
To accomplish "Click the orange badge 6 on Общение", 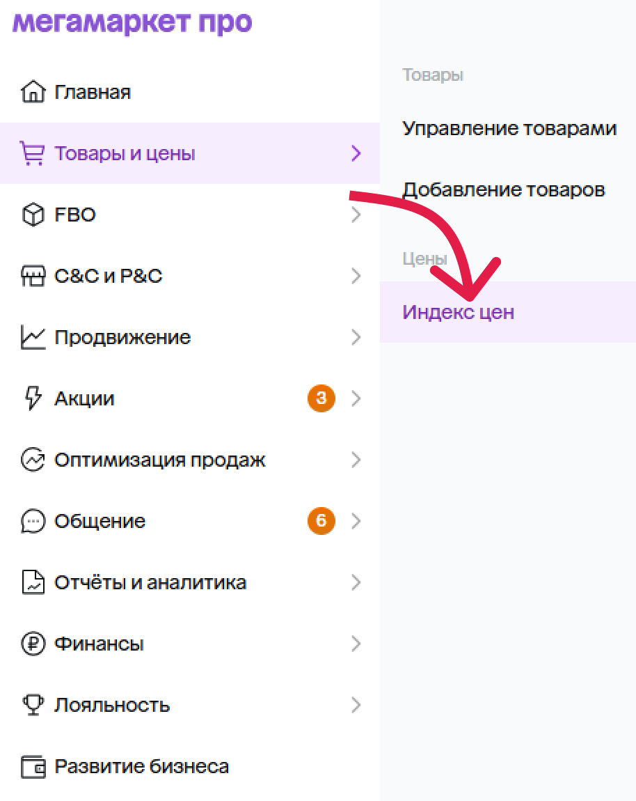I will tap(321, 520).
